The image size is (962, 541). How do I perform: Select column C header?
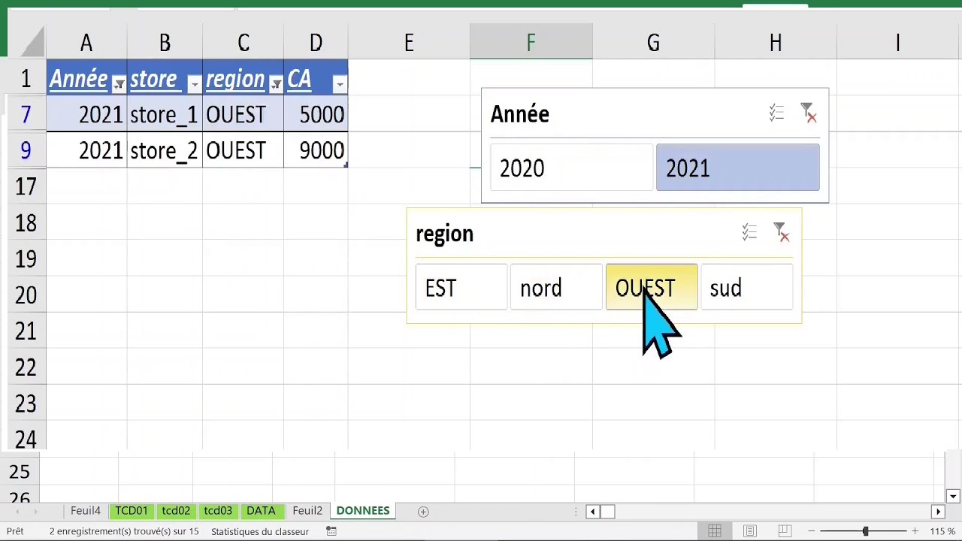(244, 43)
